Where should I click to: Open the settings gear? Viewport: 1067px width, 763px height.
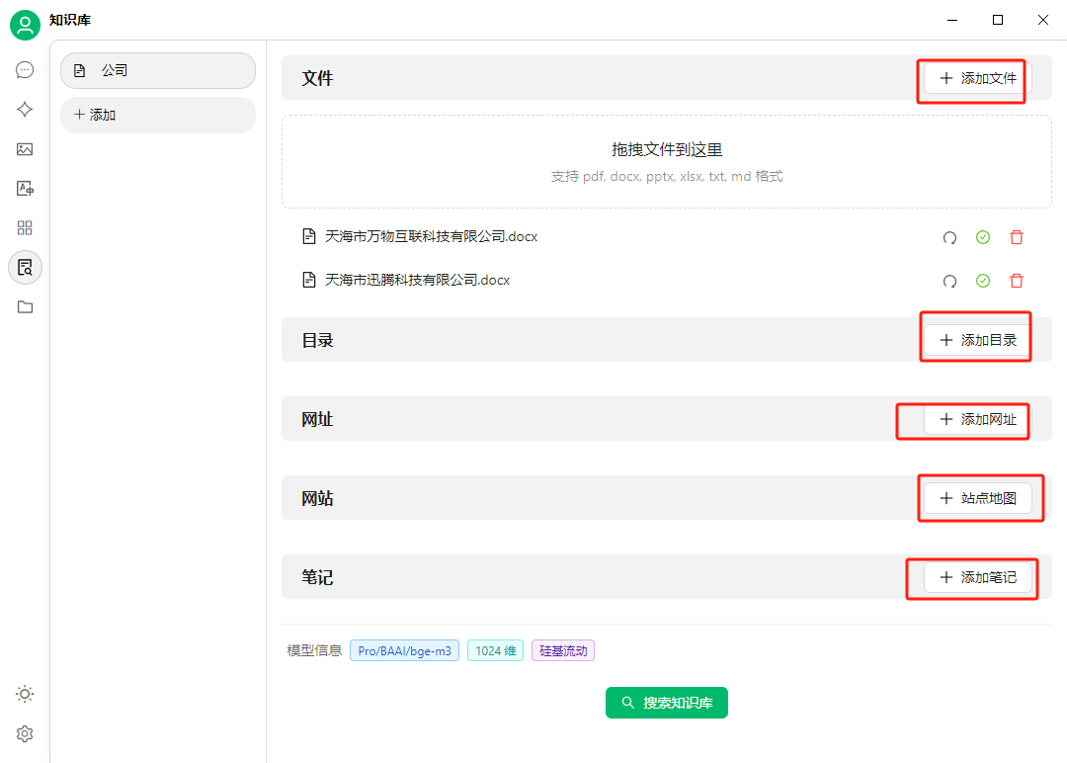click(x=25, y=733)
